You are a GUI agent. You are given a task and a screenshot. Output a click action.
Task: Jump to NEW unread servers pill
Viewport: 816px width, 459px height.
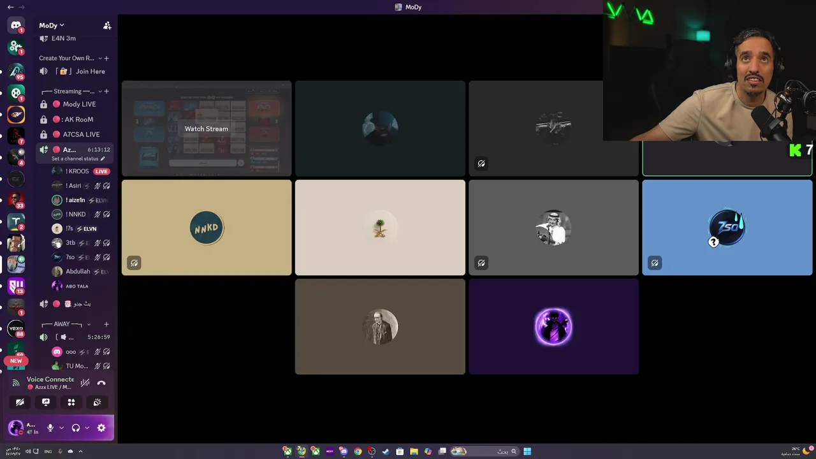click(x=16, y=361)
